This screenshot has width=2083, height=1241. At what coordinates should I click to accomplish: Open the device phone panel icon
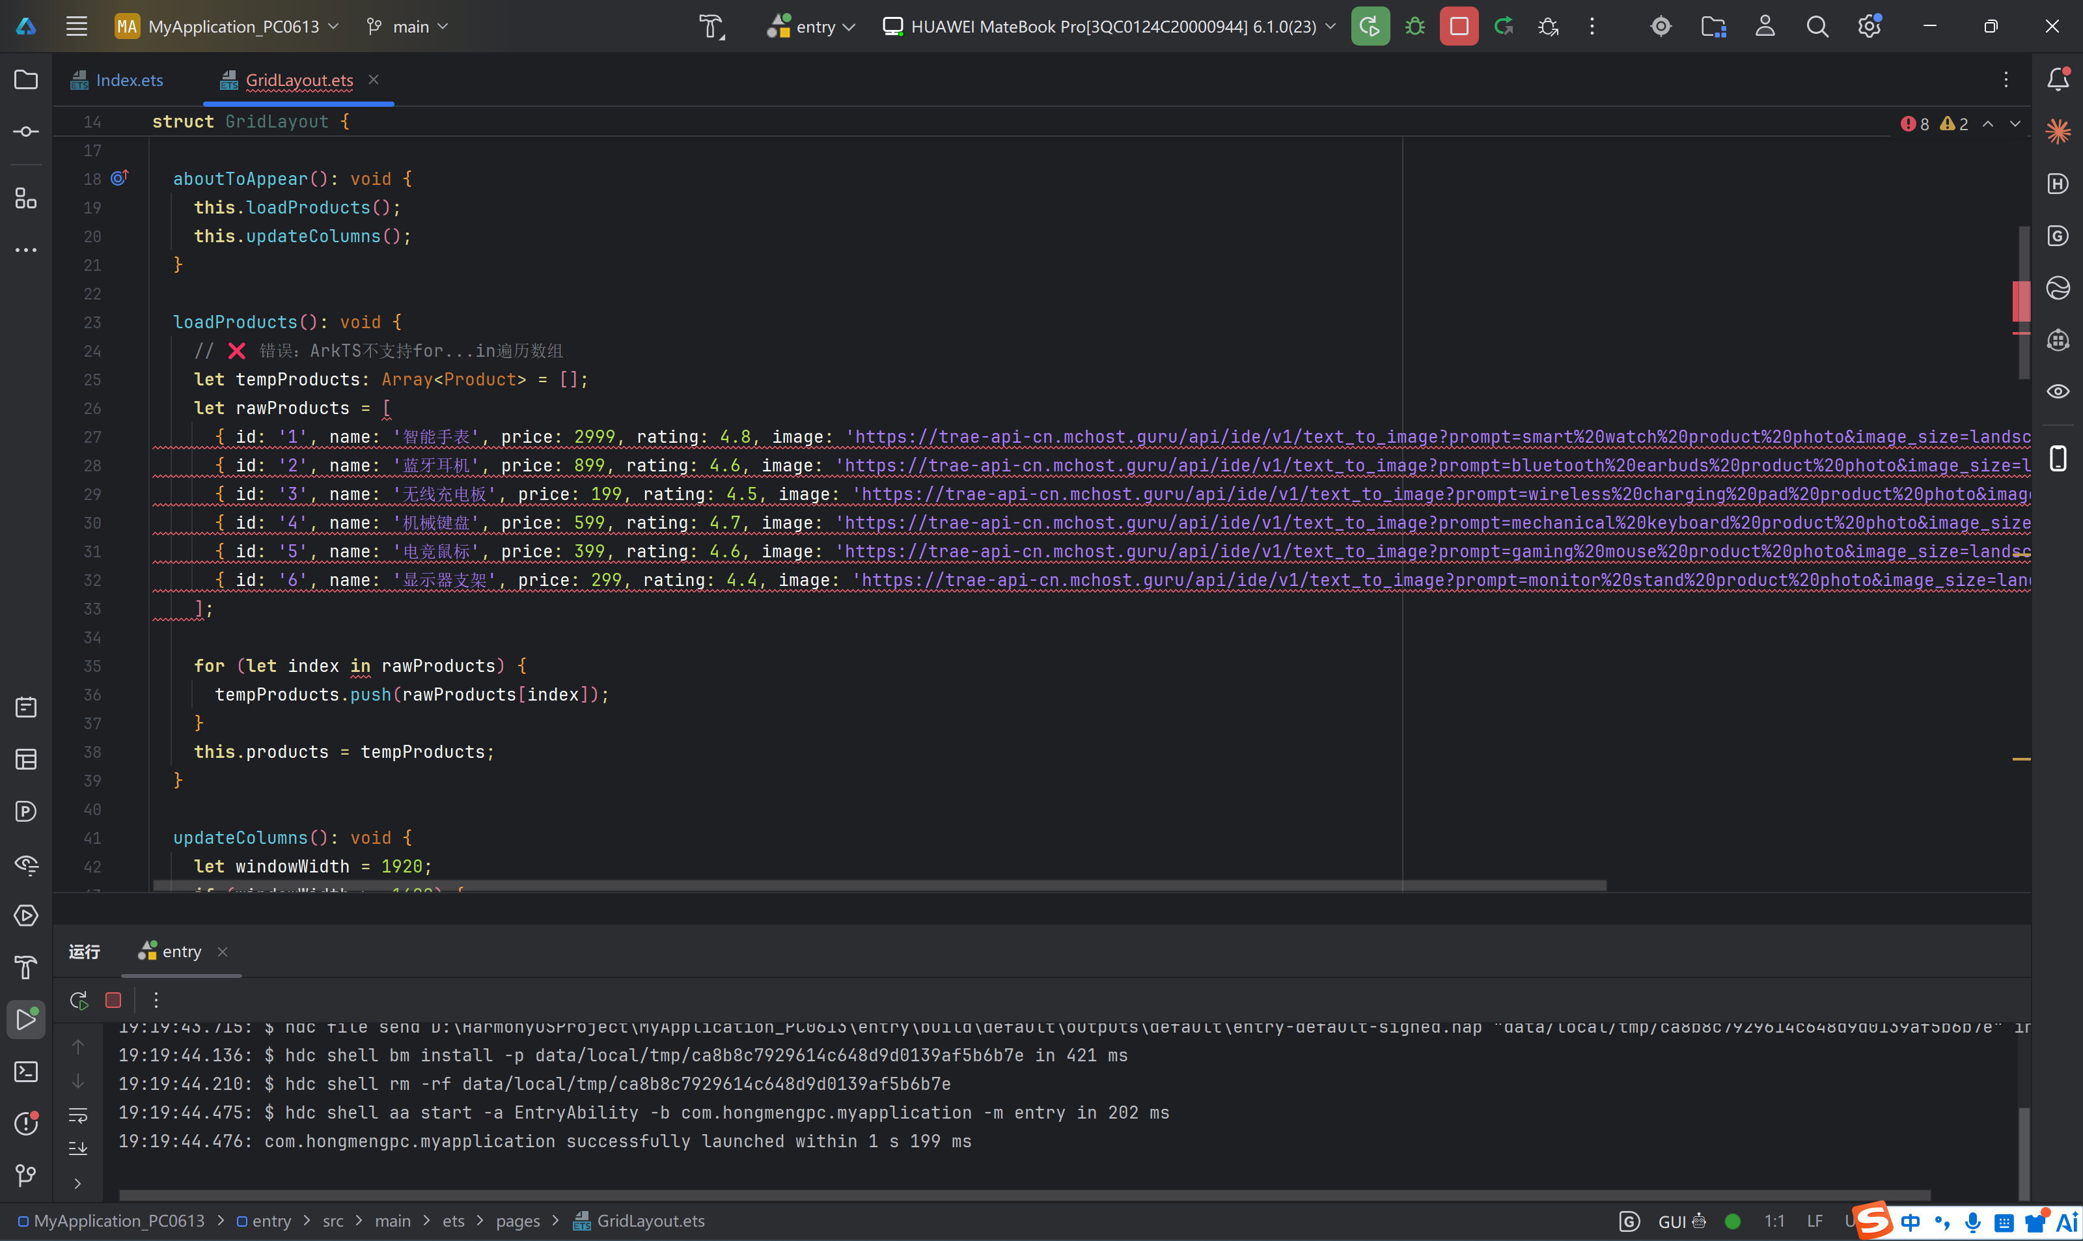click(2058, 458)
